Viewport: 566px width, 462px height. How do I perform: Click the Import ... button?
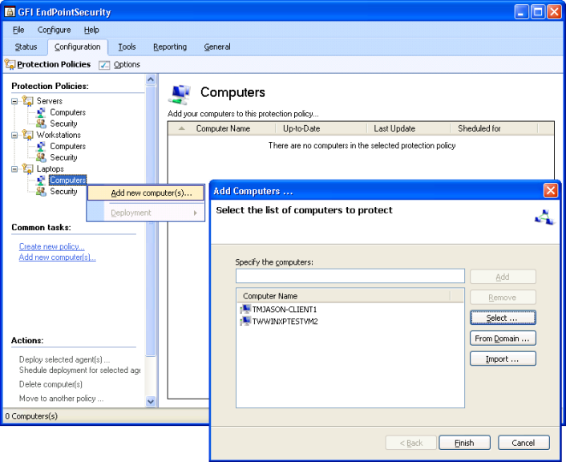(503, 359)
